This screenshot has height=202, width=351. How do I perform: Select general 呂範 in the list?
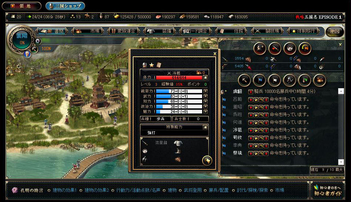(x=238, y=99)
